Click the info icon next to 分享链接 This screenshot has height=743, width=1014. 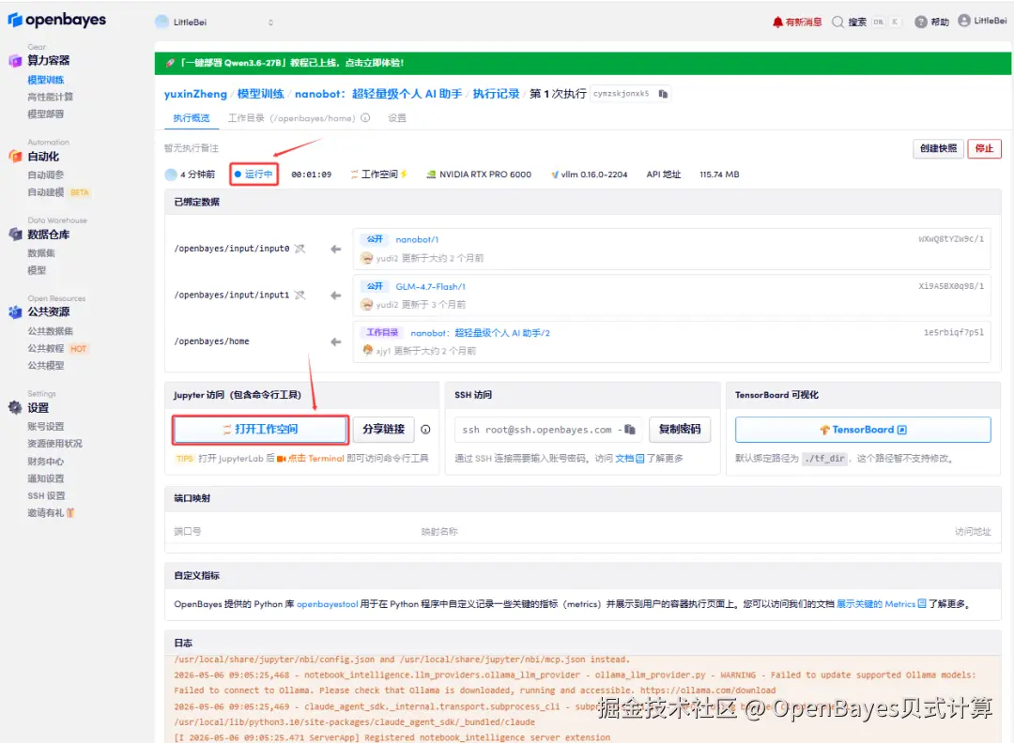point(425,430)
